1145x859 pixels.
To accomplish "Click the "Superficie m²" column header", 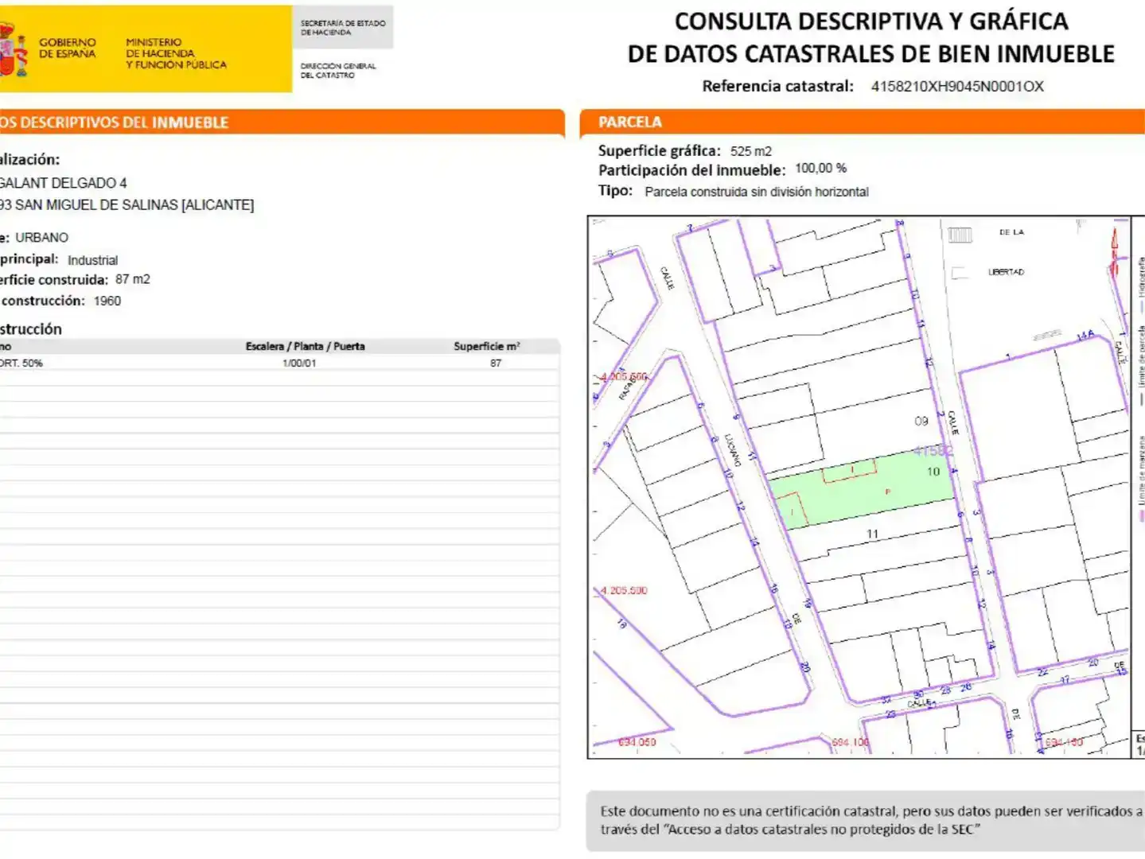I will 487,347.
